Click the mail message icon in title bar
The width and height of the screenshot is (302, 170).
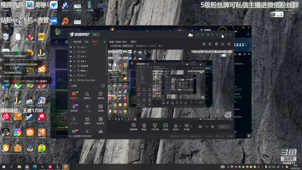[x=198, y=35]
